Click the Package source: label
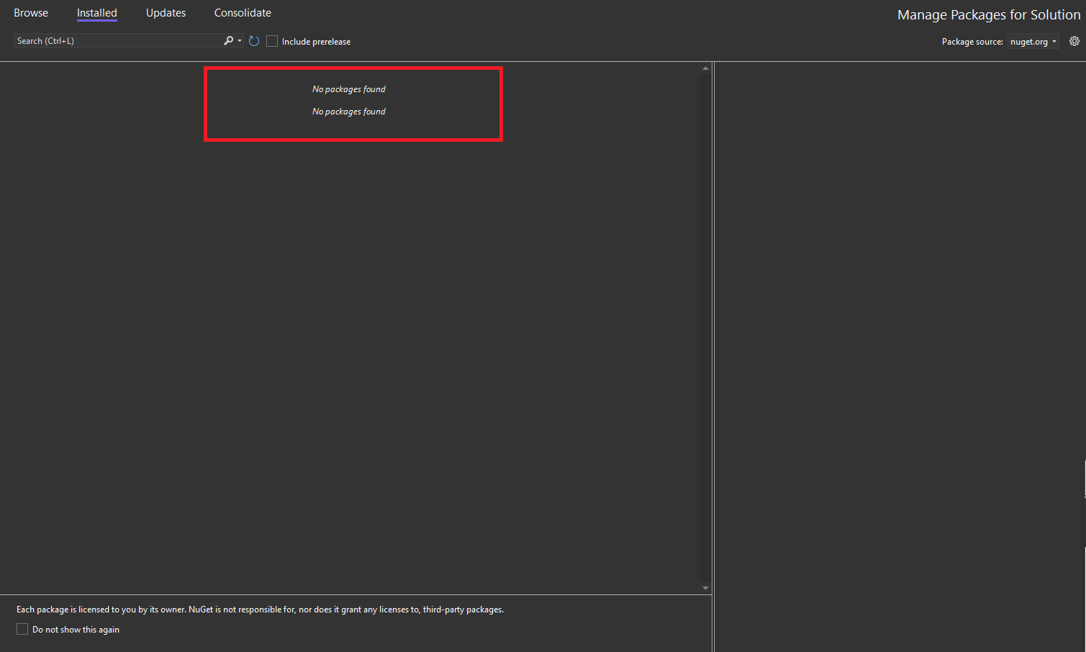The image size is (1086, 652). click(972, 42)
